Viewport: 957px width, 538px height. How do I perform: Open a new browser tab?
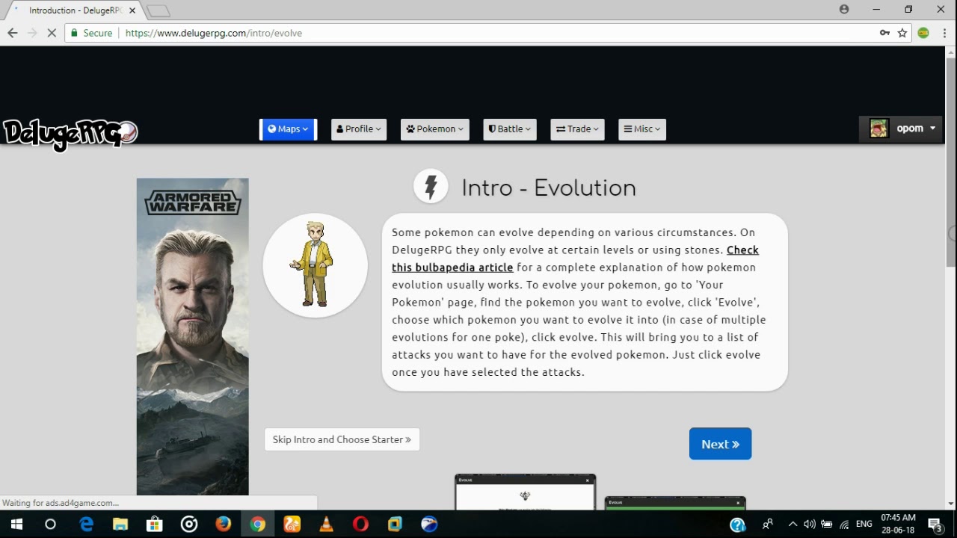coord(158,10)
